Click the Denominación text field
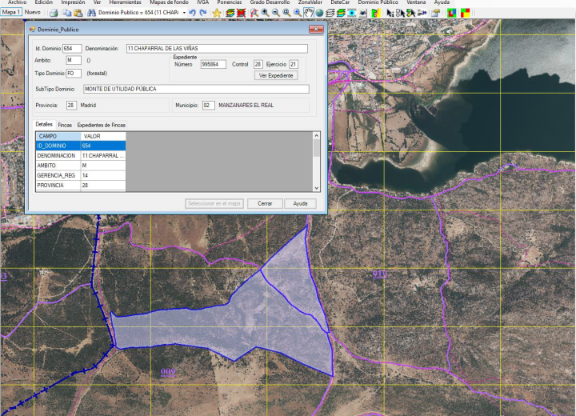 pyautogui.click(x=217, y=49)
